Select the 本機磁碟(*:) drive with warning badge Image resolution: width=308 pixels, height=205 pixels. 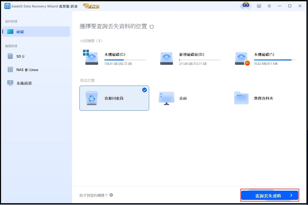click(264, 59)
